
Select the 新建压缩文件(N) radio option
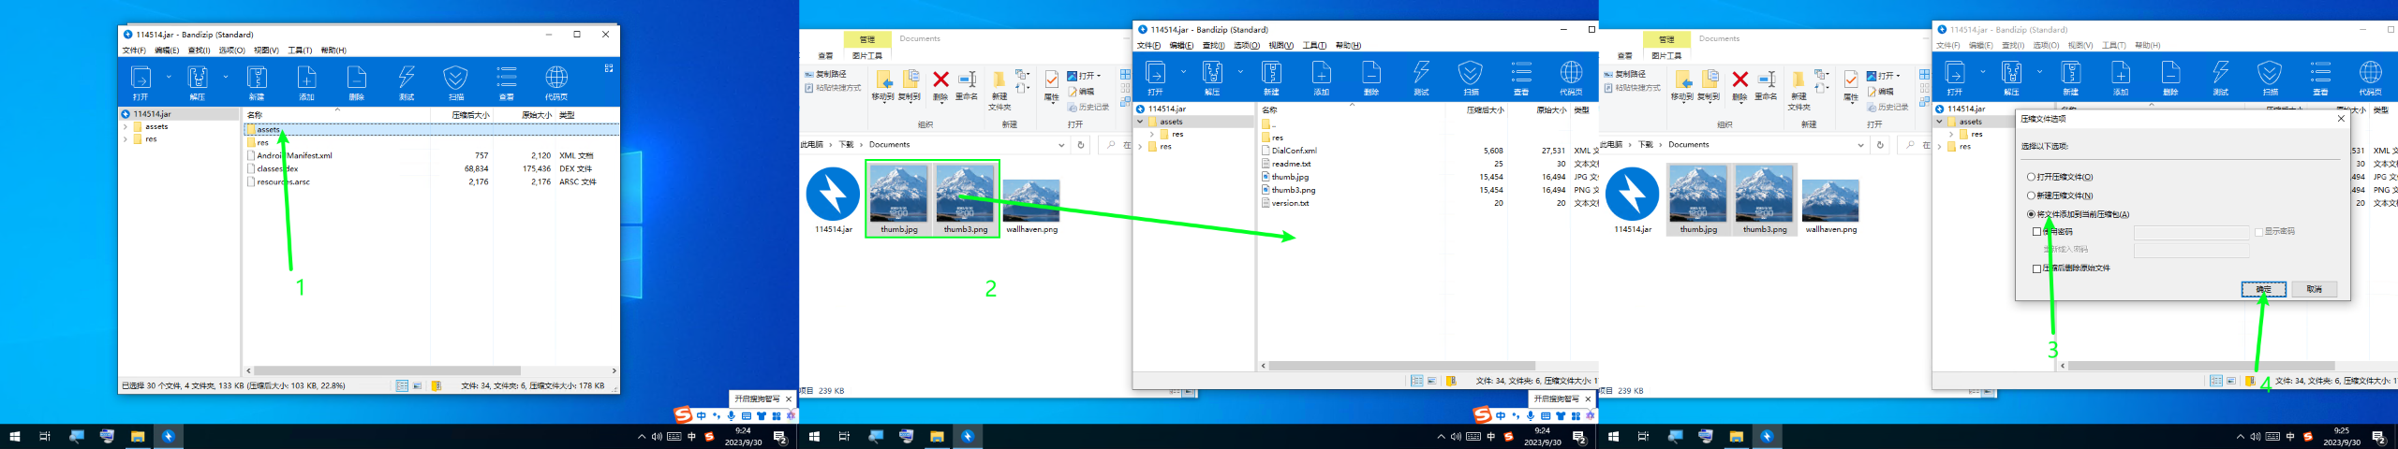(2031, 196)
